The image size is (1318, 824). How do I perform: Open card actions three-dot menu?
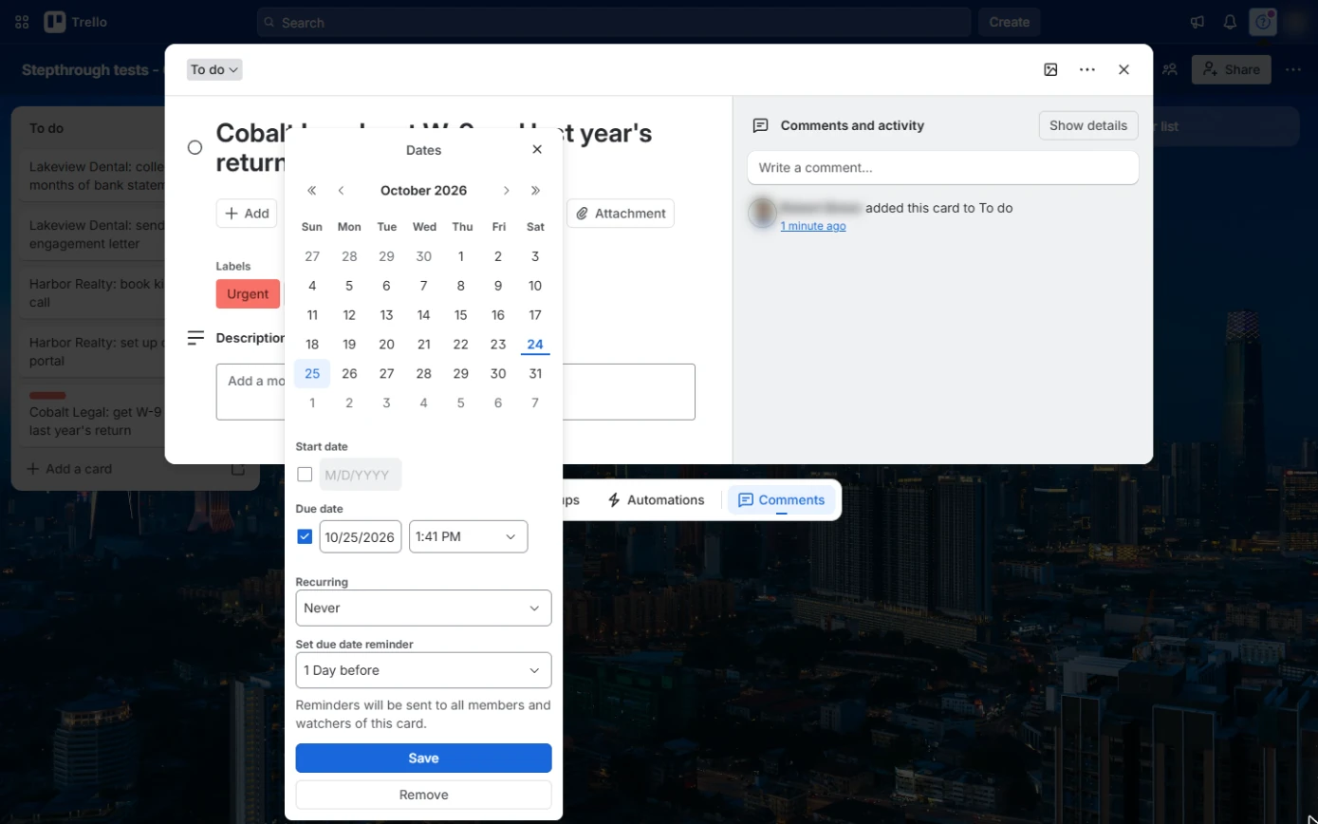1087,69
